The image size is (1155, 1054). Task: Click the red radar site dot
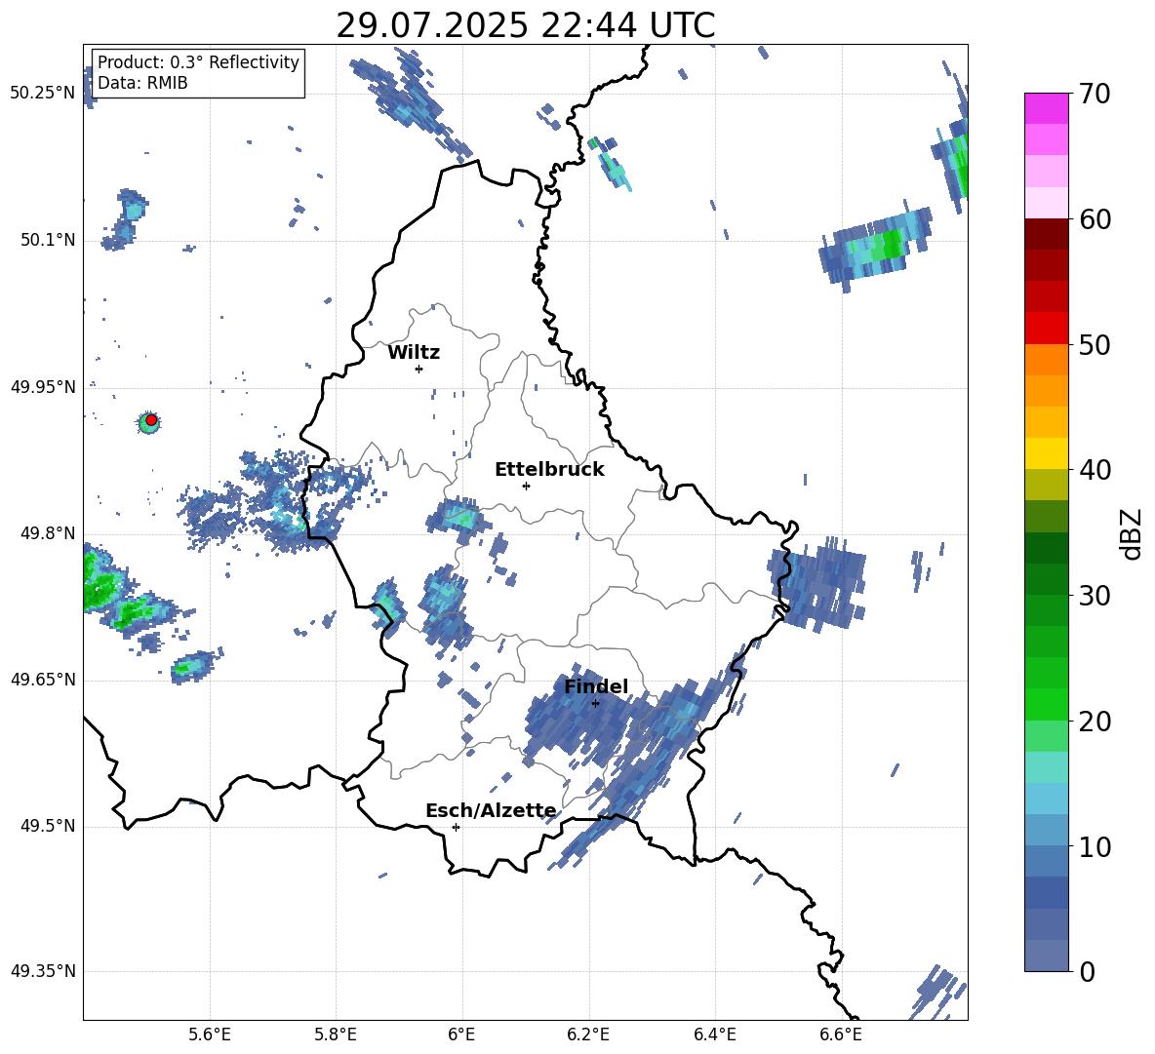click(151, 420)
